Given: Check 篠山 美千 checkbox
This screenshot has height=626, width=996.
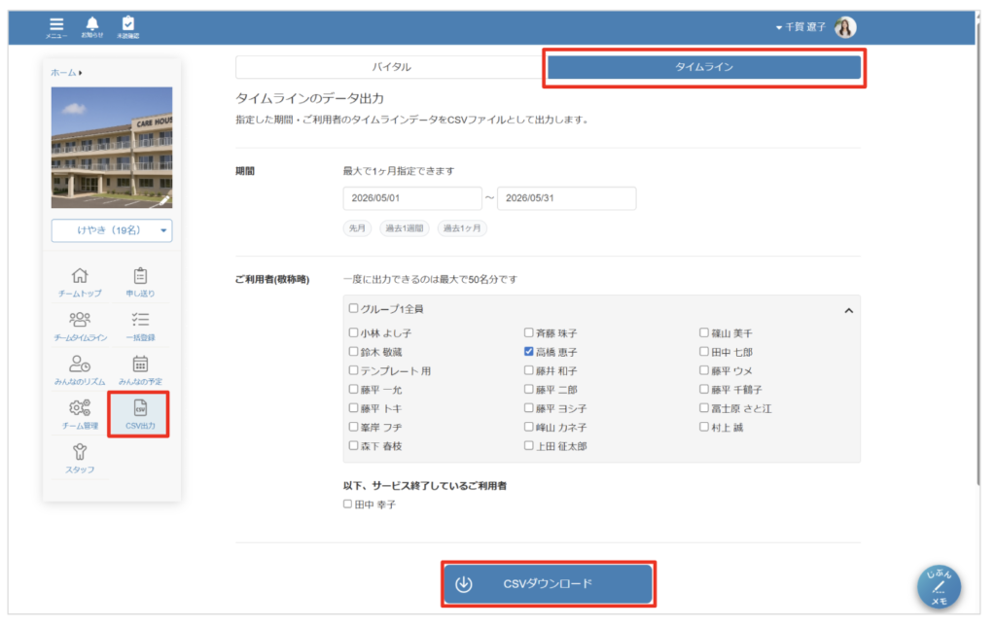Looking at the screenshot, I should coord(704,332).
